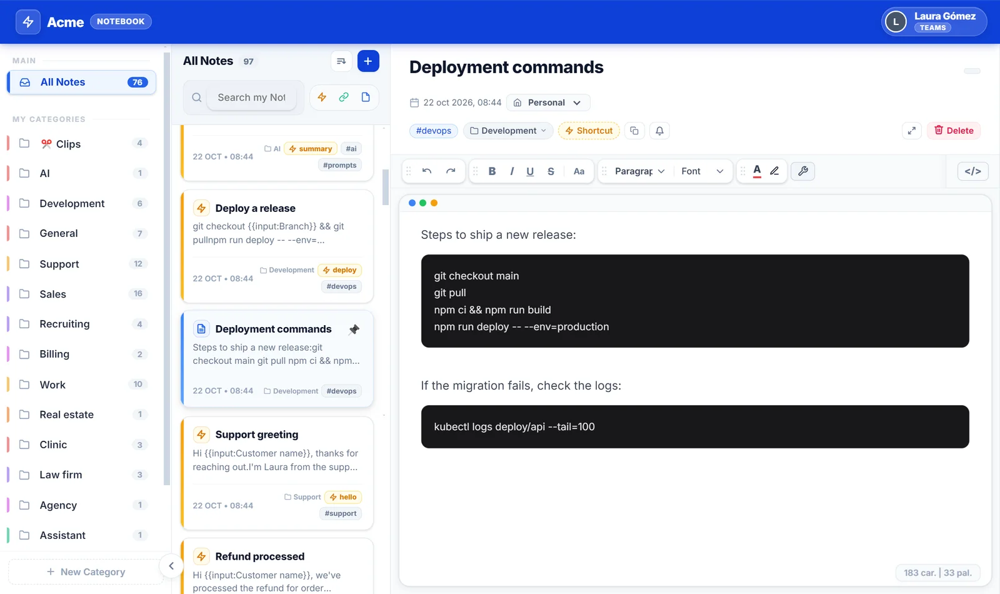Switch to code view button
The image size is (1000, 594).
pos(972,171)
